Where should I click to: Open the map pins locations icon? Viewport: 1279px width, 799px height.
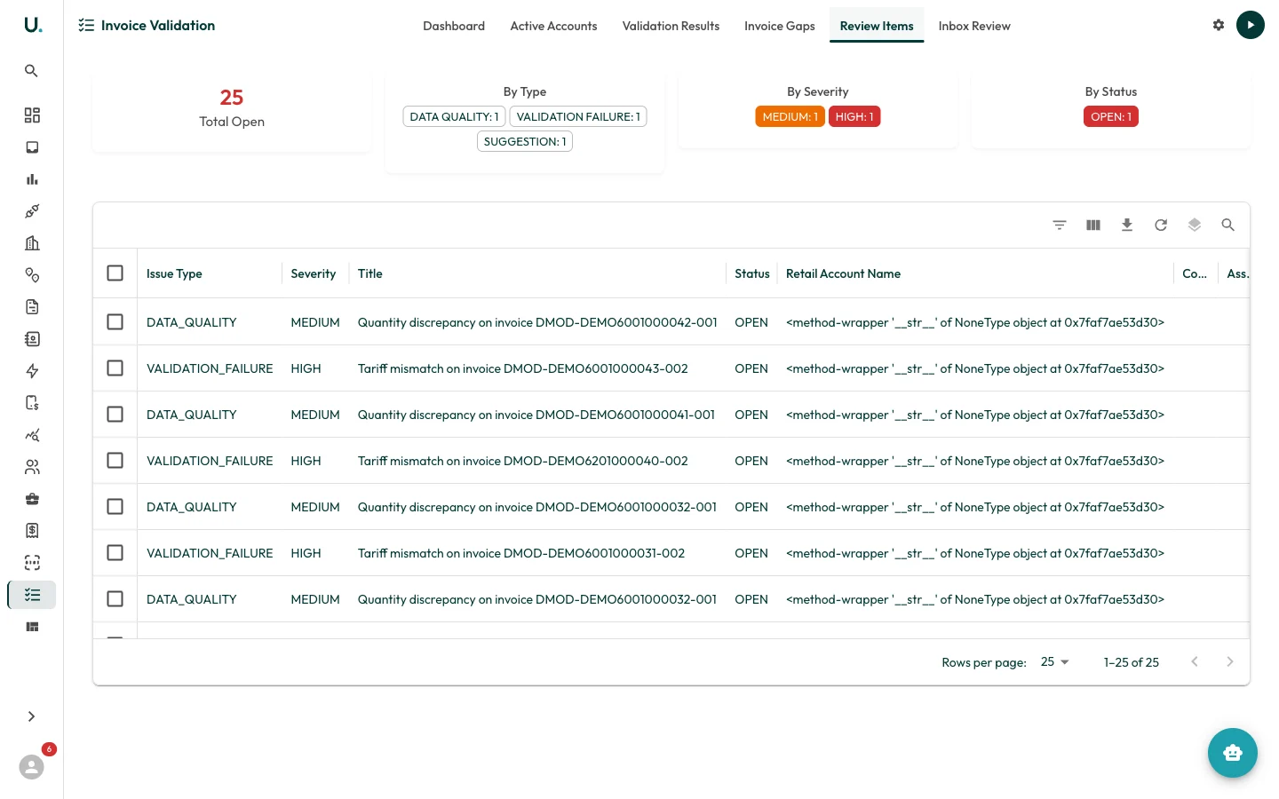click(x=32, y=275)
